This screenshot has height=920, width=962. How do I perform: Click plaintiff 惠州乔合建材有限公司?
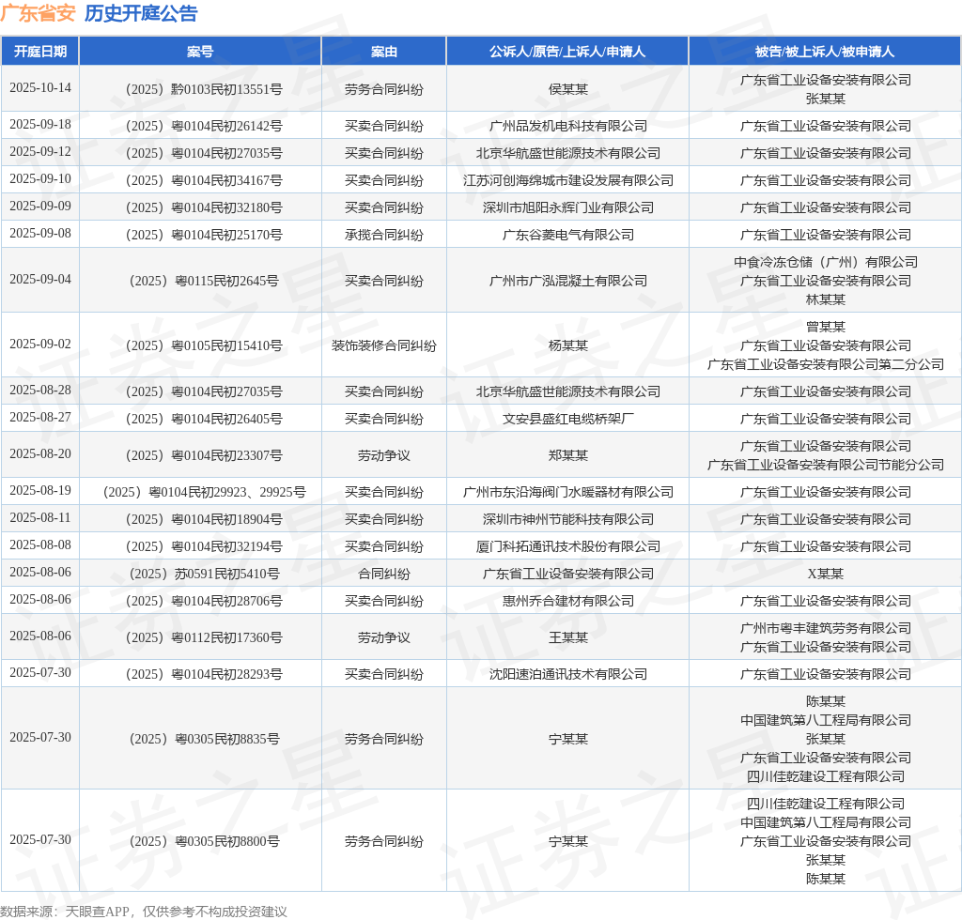[568, 601]
